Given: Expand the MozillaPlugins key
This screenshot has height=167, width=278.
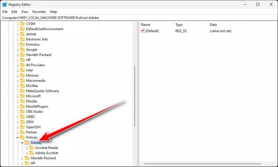Looking at the screenshot, I should pyautogui.click(x=18, y=107).
